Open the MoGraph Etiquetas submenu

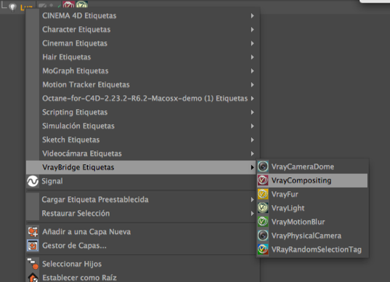click(143, 71)
